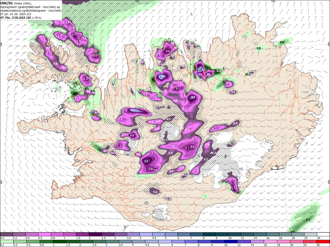Click the IT: þri. 14. 05. 2024 21Z line
The width and height of the screenshot is (330, 247).
click(16, 14)
